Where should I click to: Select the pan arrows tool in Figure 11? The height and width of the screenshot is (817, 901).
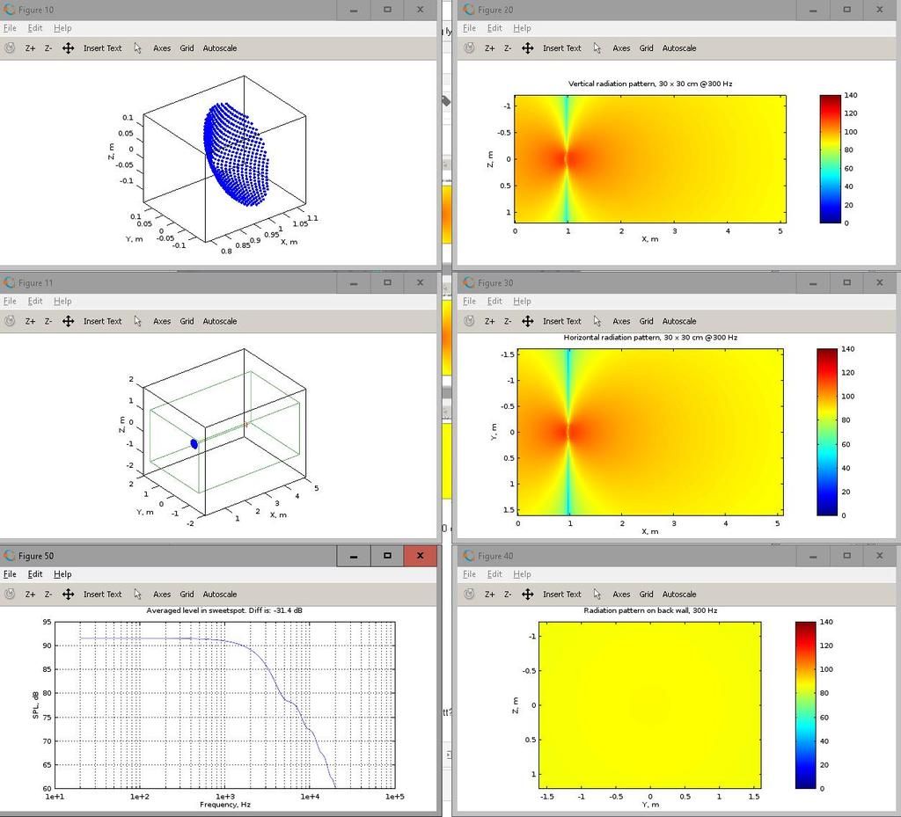[68, 321]
